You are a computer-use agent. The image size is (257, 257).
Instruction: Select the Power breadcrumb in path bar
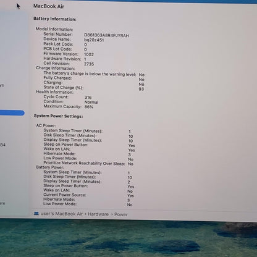coord(121,214)
